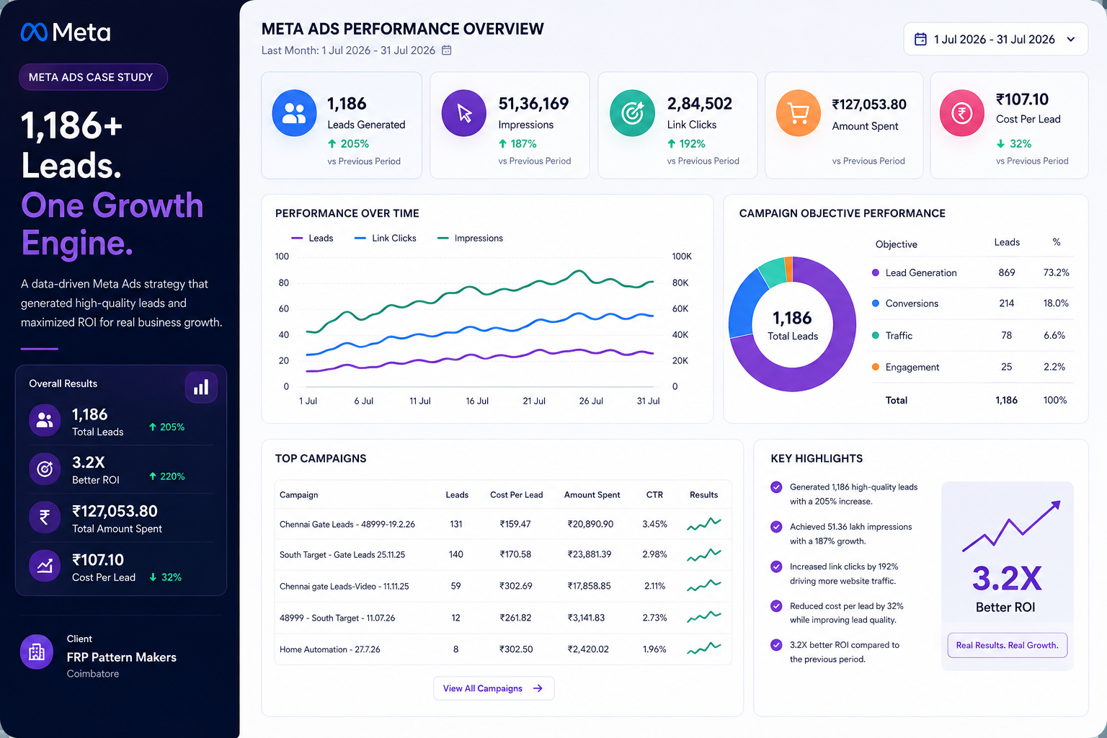Viewport: 1107px width, 738px height.
Task: Click the Leads Generated people icon
Action: pos(294,113)
